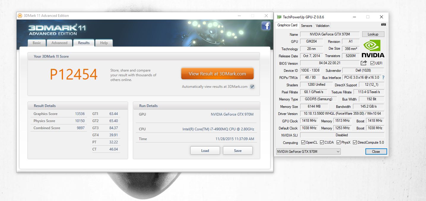Take a GPU-Z screenshot with camera icon
426x201 pixels.
coord(384,25)
